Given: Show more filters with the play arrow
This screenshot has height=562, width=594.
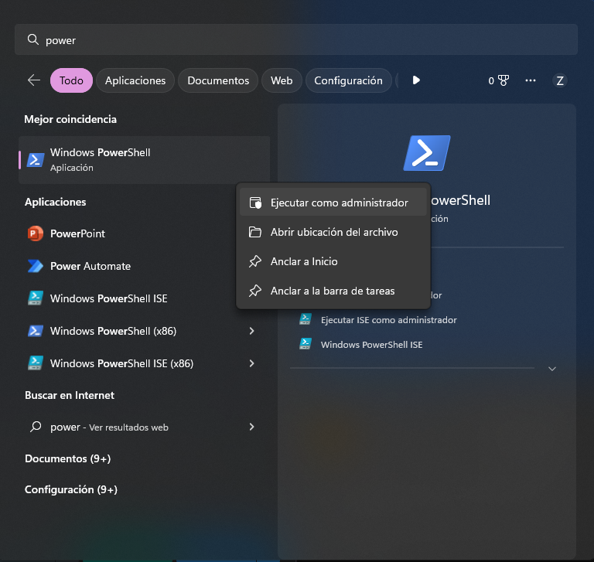Looking at the screenshot, I should (416, 80).
